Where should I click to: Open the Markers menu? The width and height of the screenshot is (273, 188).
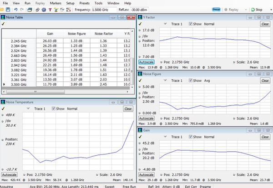pos(55,3)
